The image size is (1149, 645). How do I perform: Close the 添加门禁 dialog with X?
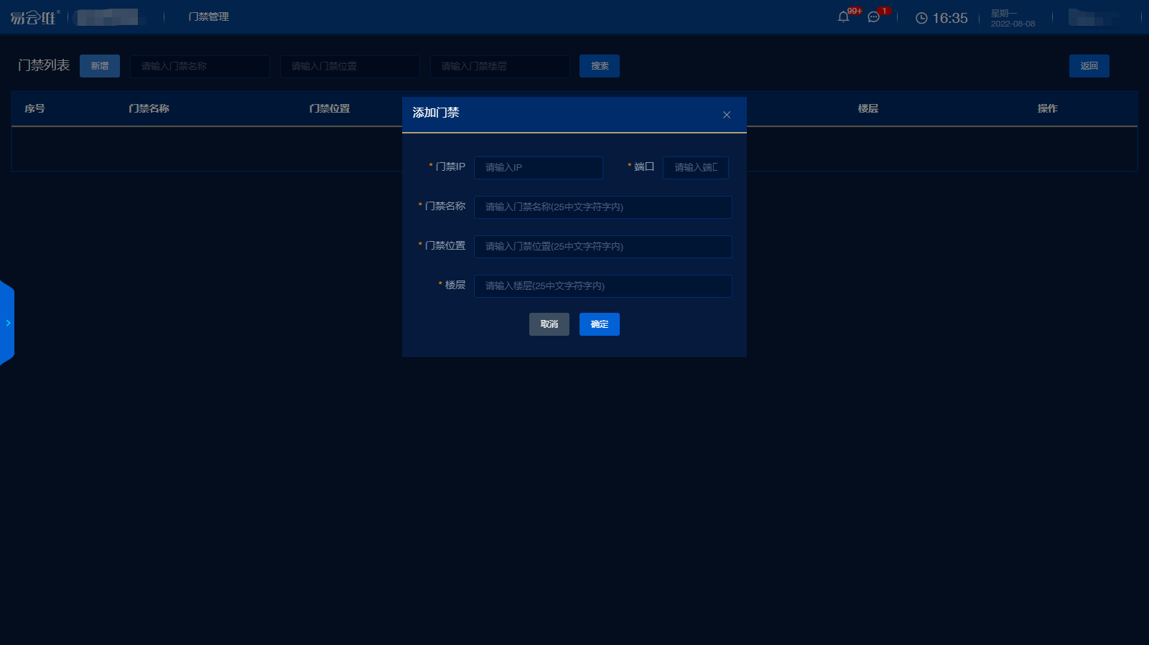pos(727,115)
